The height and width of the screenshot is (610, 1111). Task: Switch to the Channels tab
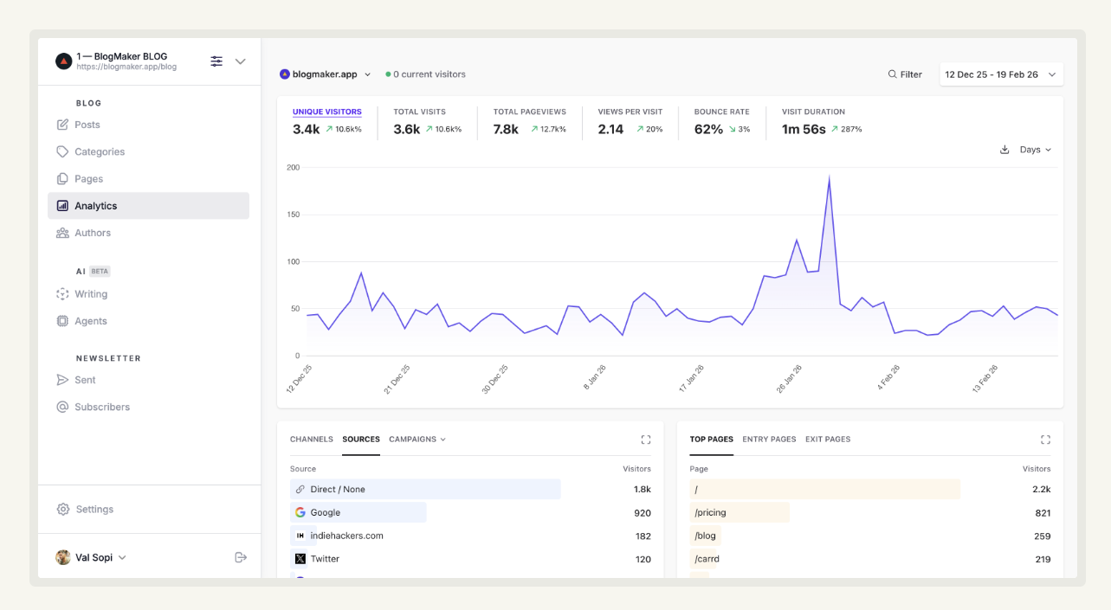pyautogui.click(x=311, y=440)
